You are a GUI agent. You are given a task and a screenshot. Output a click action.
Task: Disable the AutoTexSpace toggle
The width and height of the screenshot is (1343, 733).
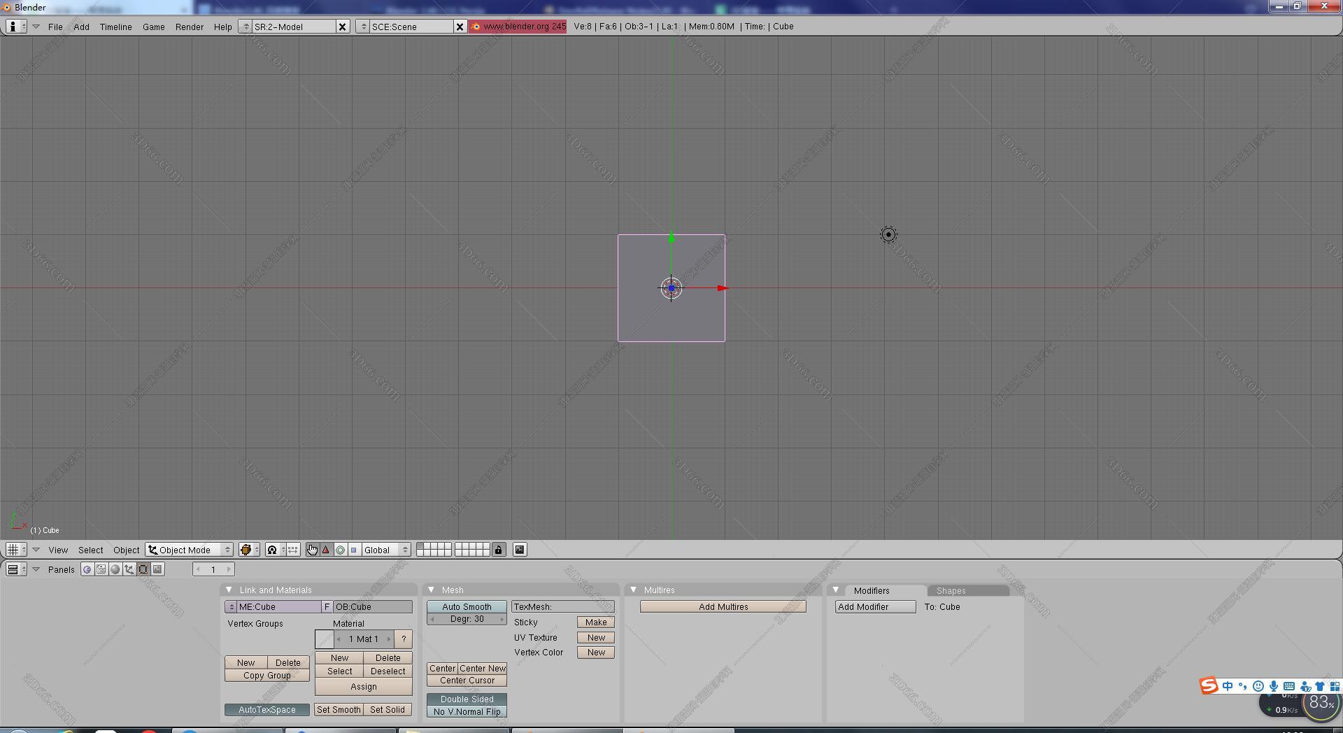[x=267, y=709]
